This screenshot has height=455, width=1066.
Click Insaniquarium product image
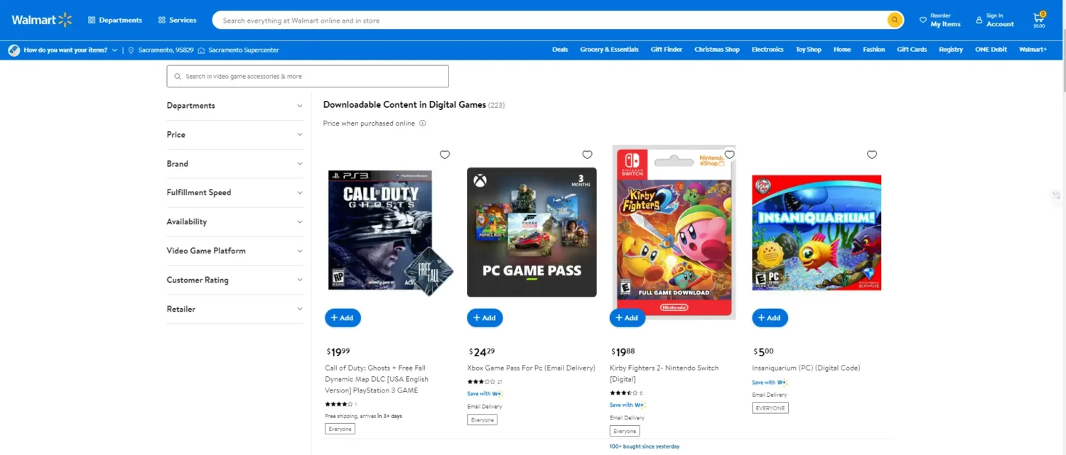(817, 233)
